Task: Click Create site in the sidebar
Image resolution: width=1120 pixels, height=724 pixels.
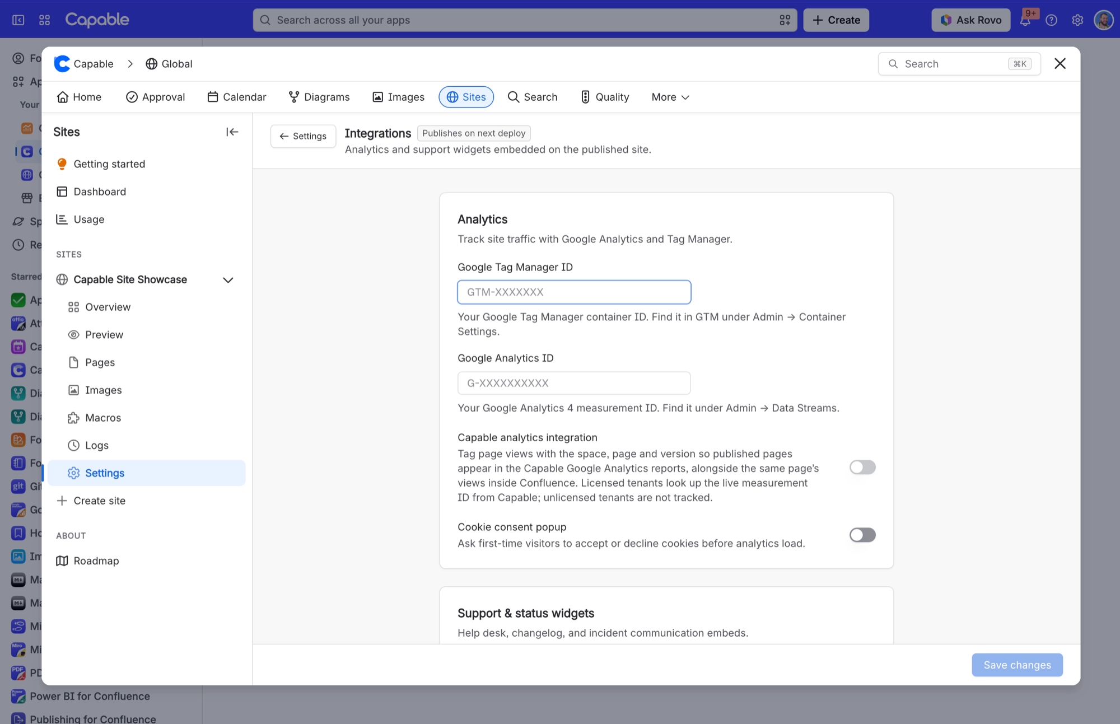Action: [x=147, y=501]
